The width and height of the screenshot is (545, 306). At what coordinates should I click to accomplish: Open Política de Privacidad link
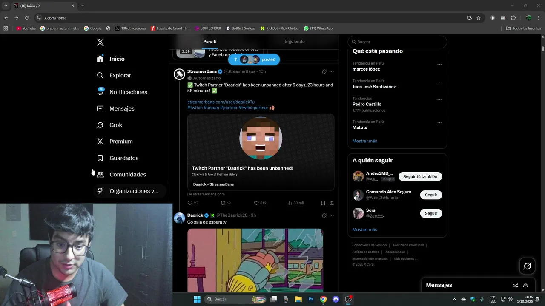point(408,245)
